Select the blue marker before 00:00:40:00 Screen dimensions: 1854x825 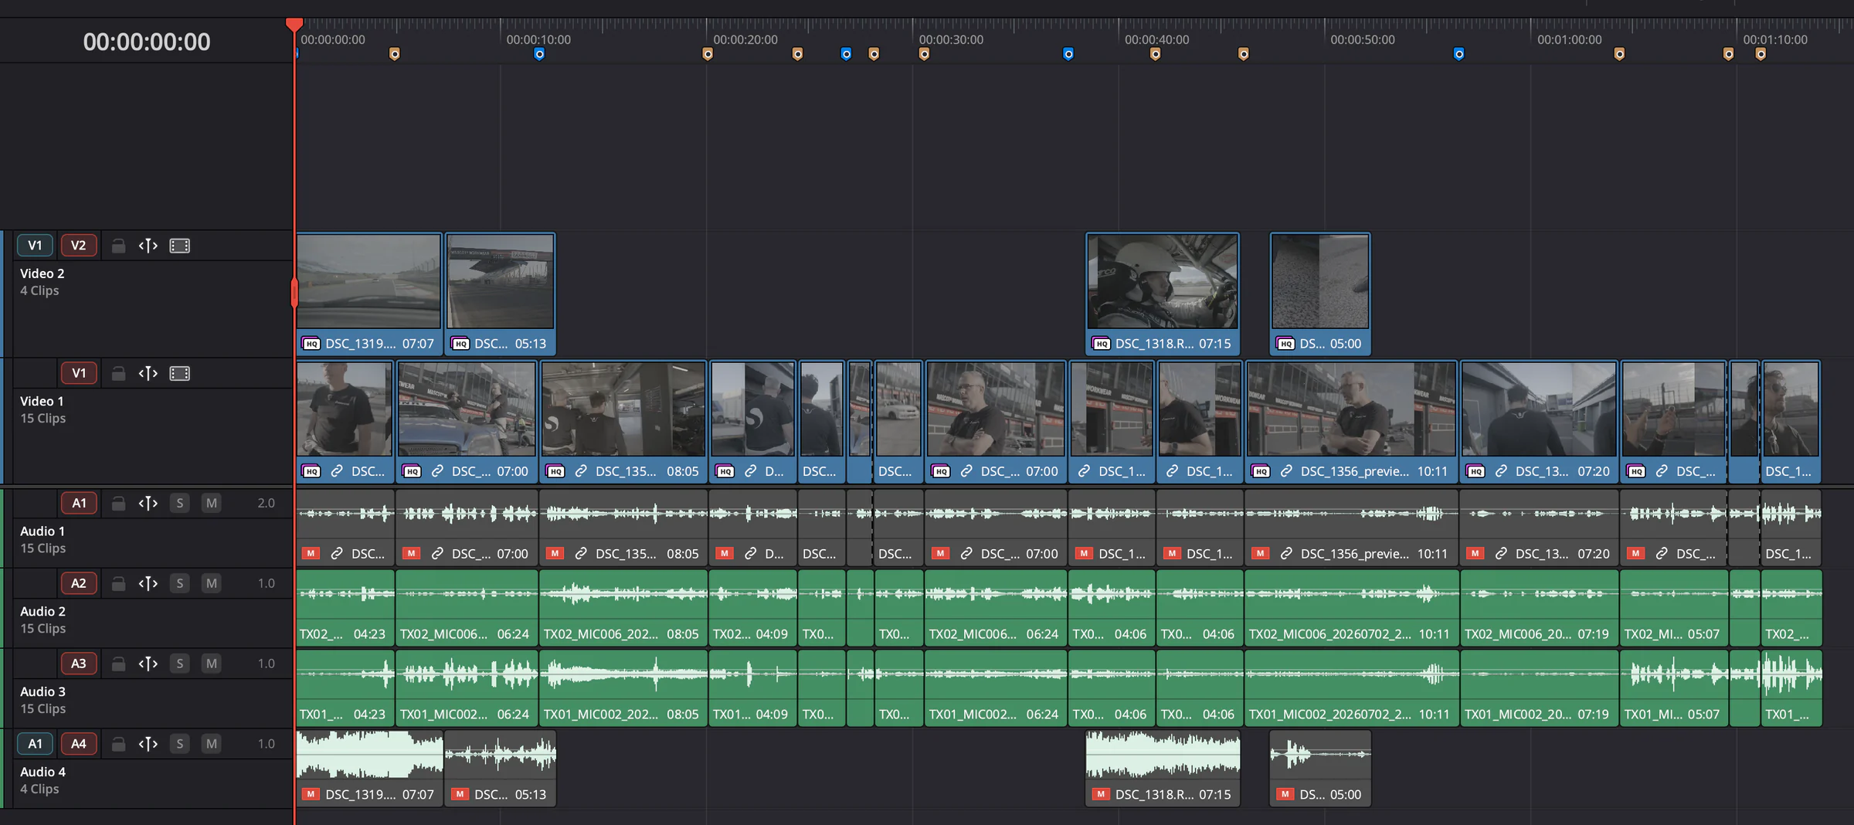(1068, 54)
